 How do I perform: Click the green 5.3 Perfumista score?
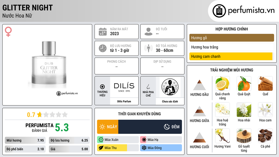click(62, 128)
